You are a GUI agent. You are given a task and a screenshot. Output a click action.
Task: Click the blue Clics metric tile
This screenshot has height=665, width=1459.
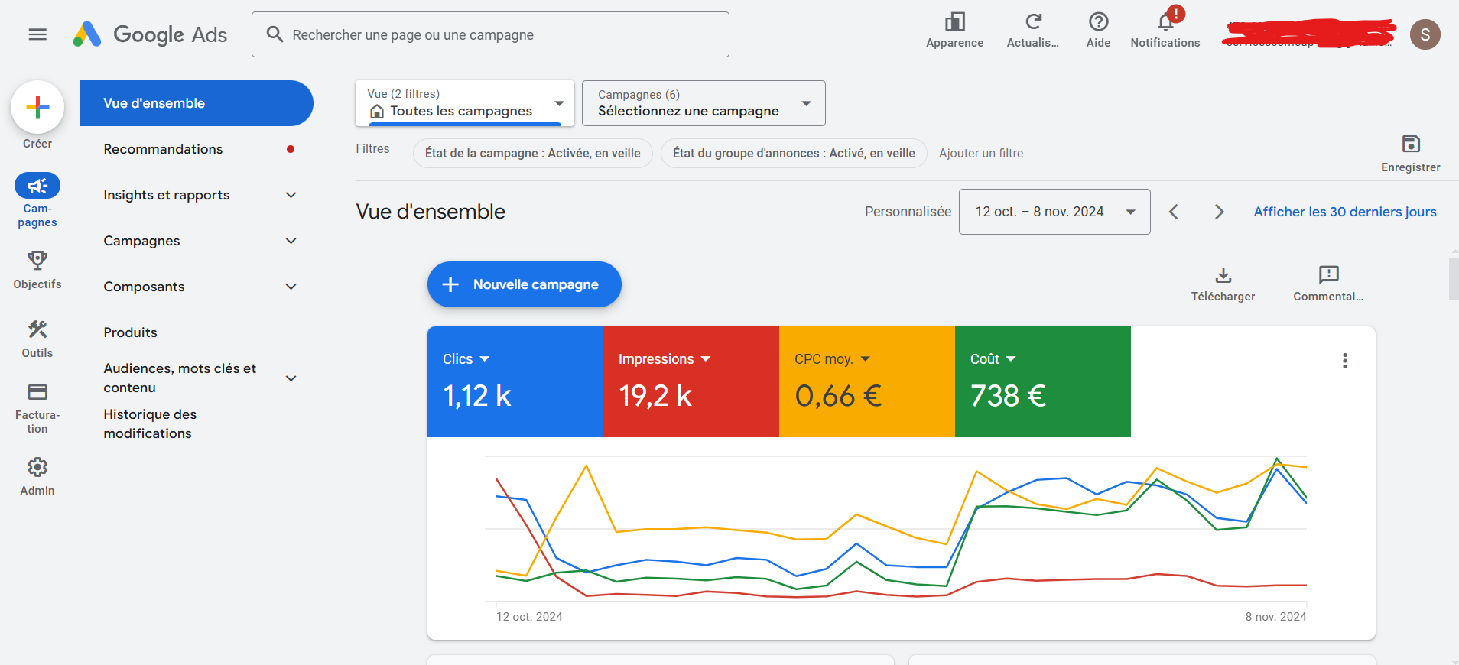point(515,381)
